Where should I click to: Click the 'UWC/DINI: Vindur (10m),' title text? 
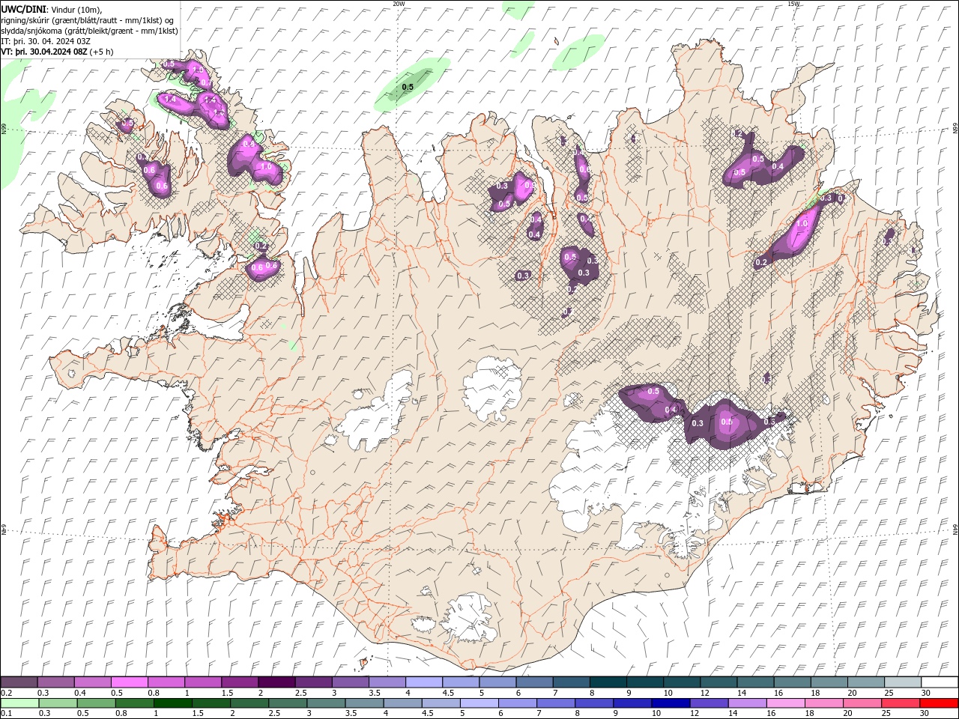pos(52,9)
